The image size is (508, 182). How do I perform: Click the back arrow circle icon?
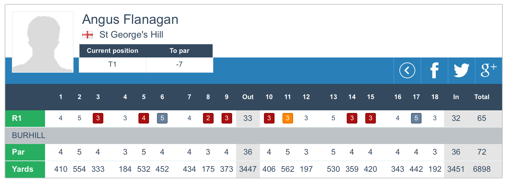tap(407, 70)
